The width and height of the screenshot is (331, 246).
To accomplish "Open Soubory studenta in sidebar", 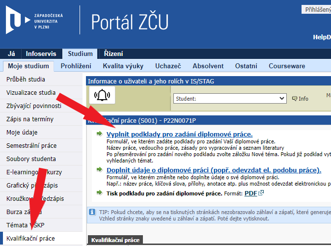I will [41, 159].
